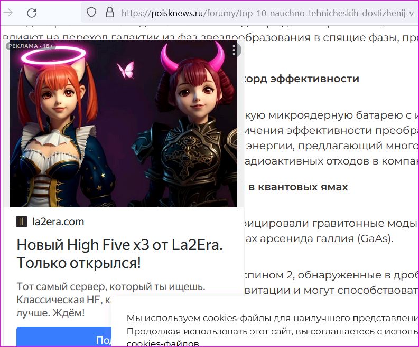Click the anime characters ad image
This screenshot has width=419, height=347.
124,123
